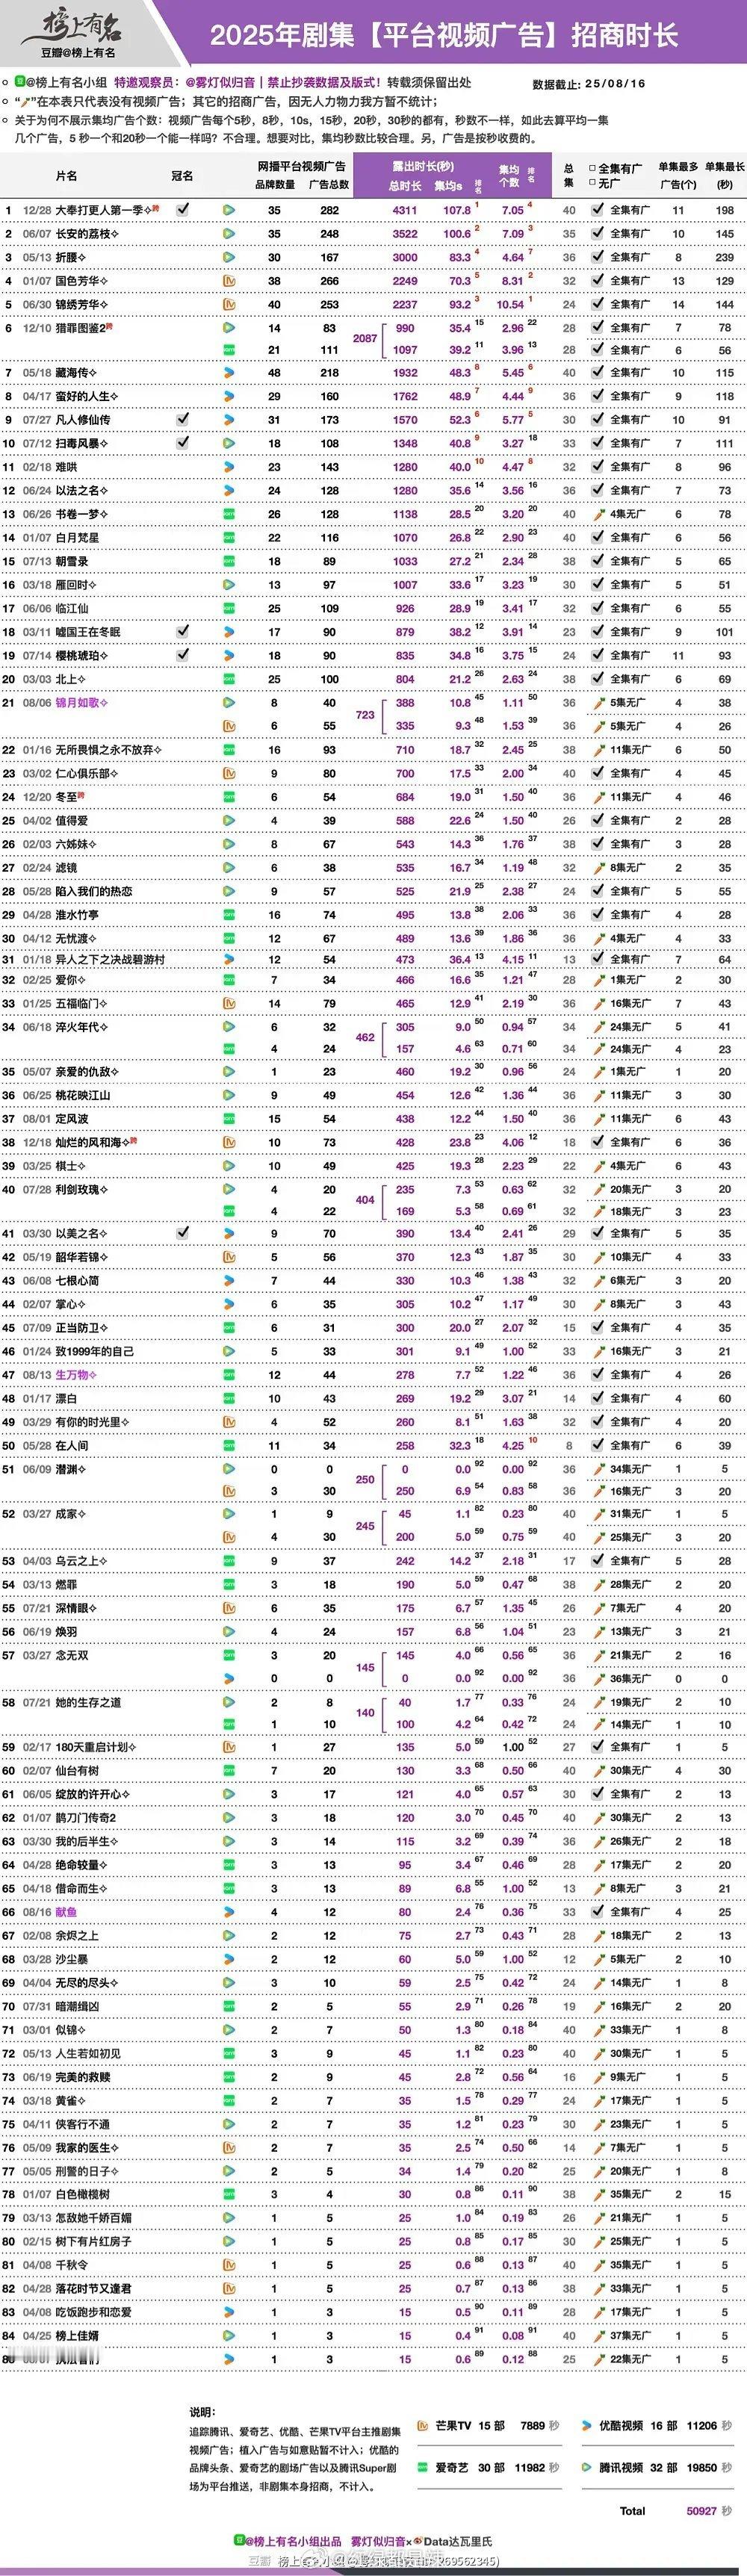
Task: Toggle the 冠名 checkmark for 樱桃琥珀
Action: 182,654
